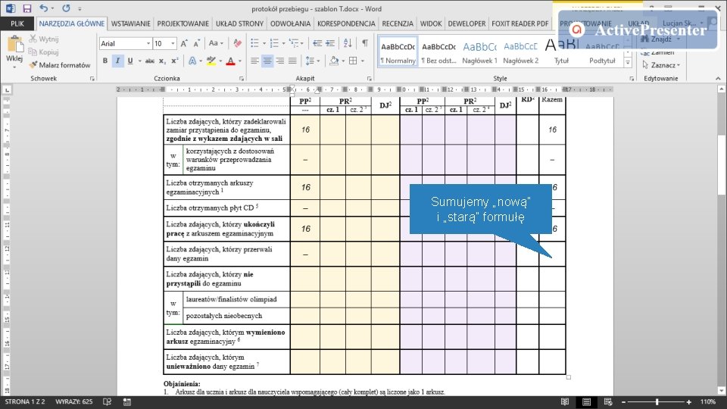Toggle strikethrough text
727x409 pixels.
[x=150, y=61]
